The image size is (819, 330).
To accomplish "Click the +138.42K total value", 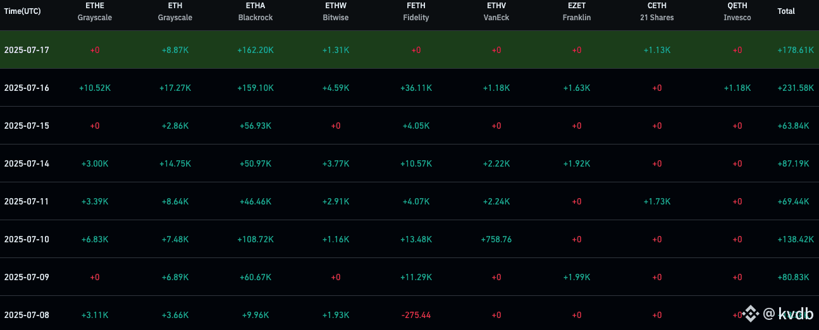I will [x=796, y=239].
